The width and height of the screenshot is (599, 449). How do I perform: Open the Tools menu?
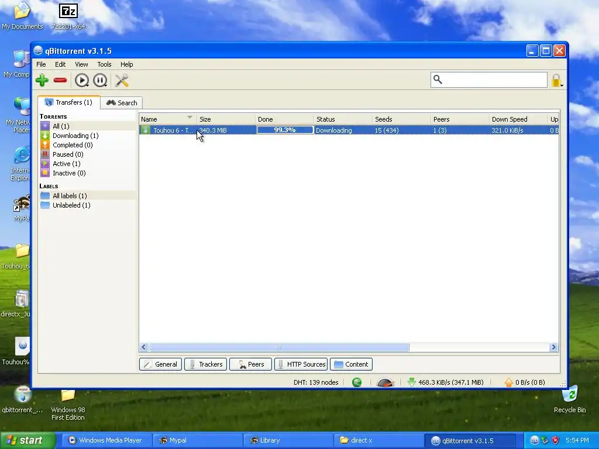104,64
